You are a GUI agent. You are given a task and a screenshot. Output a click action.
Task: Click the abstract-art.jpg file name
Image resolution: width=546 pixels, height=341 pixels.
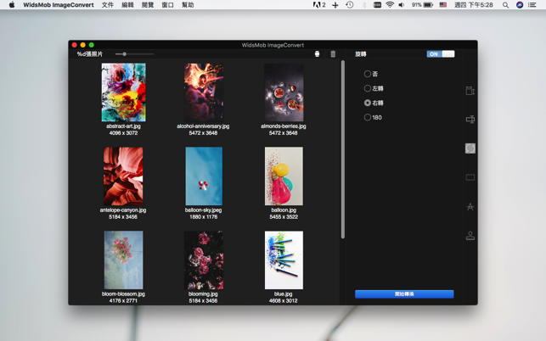point(124,126)
